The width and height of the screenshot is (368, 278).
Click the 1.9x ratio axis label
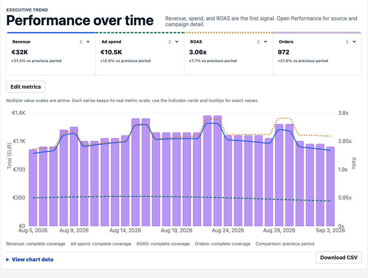point(343,169)
